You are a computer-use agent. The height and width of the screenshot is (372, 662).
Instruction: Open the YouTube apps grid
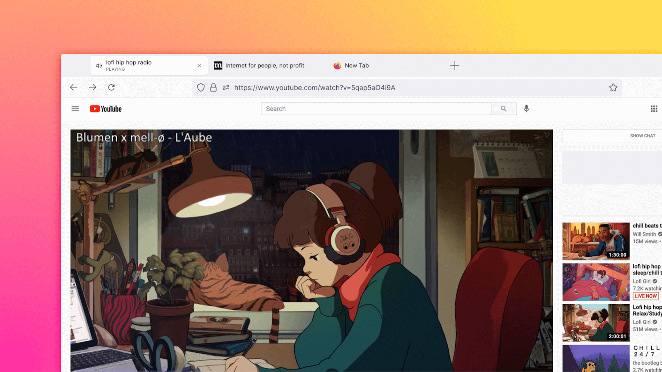coord(654,108)
